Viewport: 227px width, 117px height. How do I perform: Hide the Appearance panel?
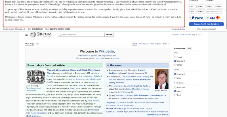(189, 48)
